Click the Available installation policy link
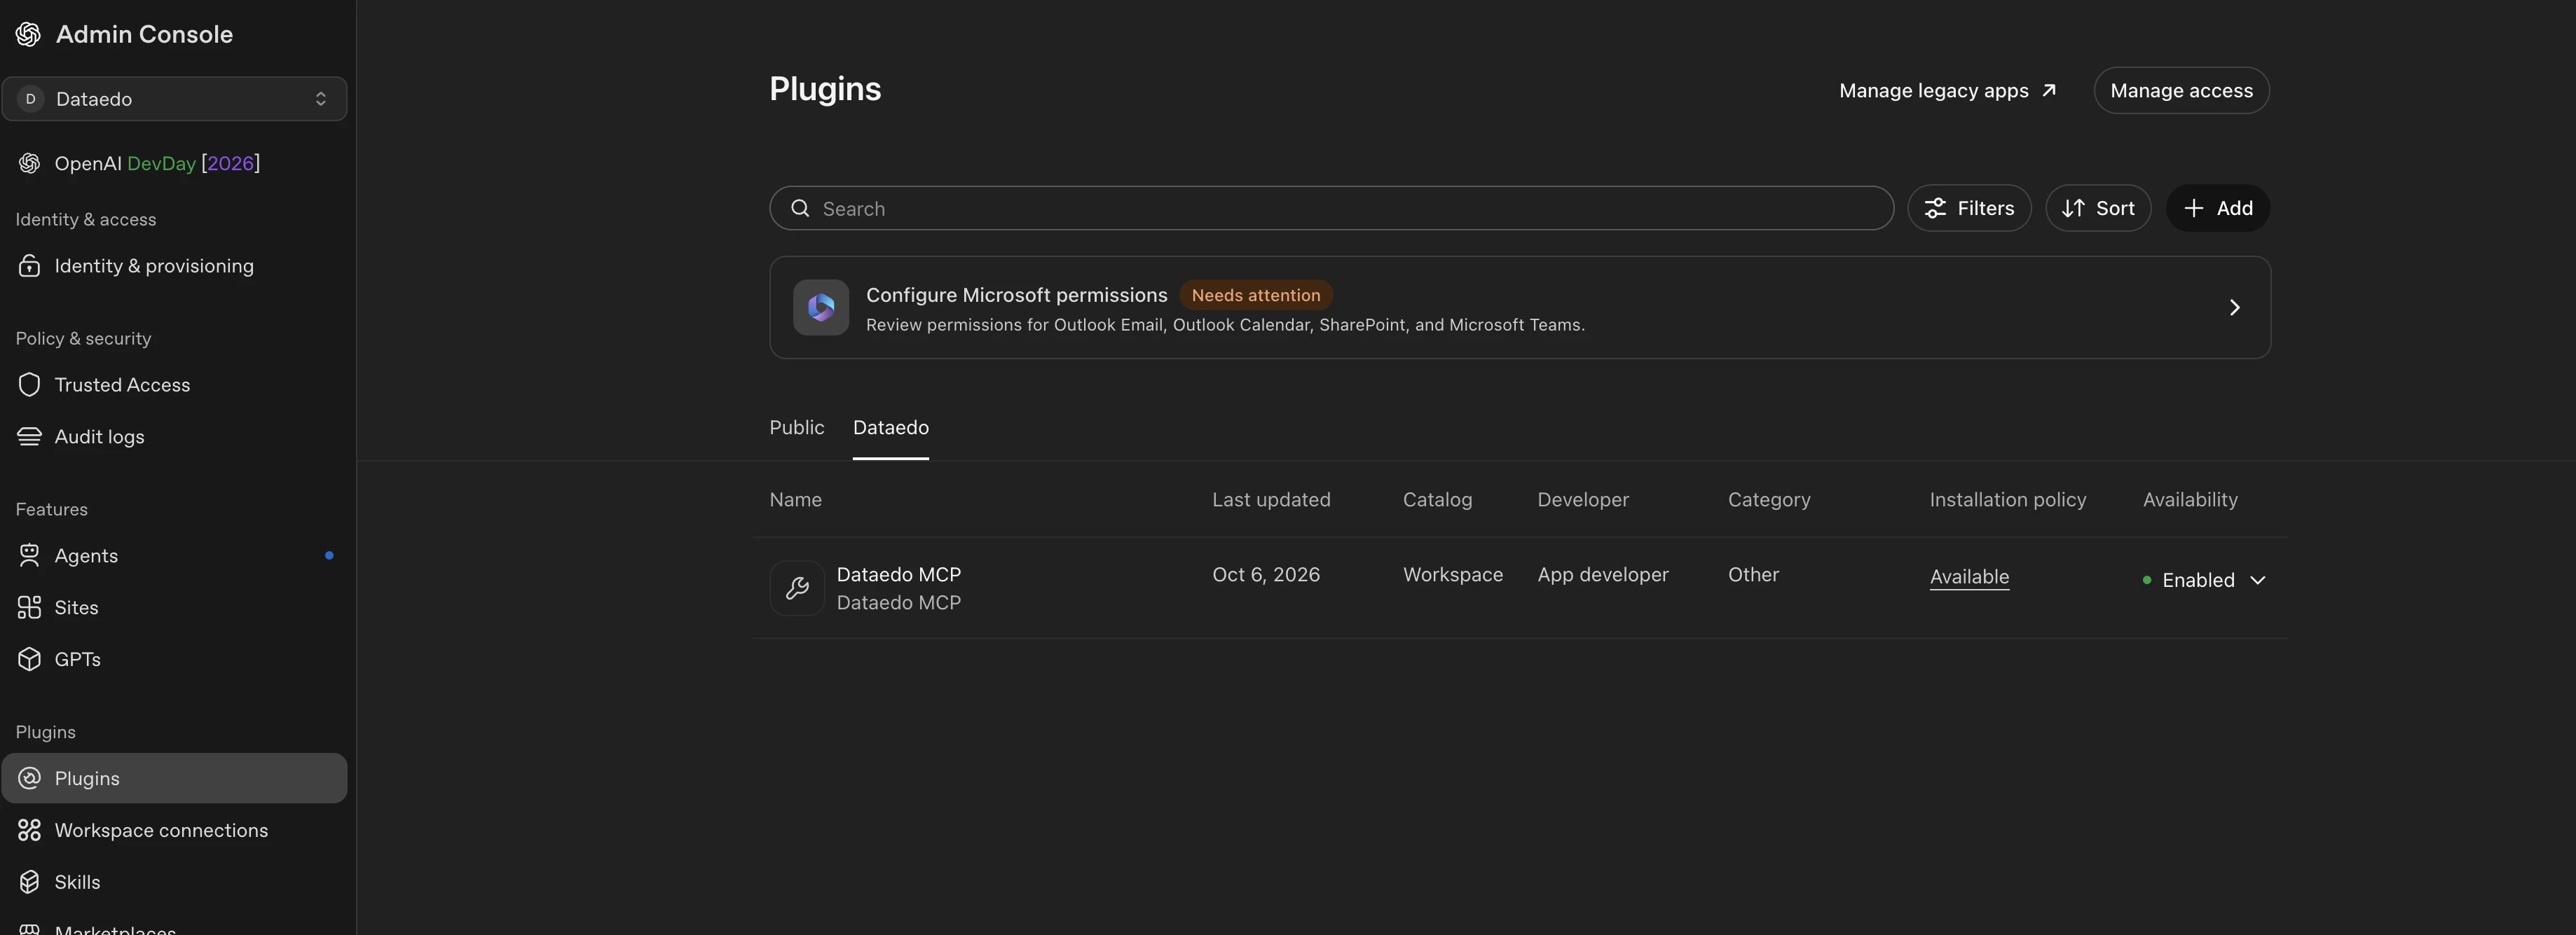This screenshot has height=935, width=2576. point(1969,576)
